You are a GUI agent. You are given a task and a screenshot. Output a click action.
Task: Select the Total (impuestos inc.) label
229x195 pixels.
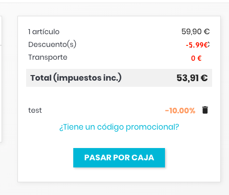coord(76,78)
